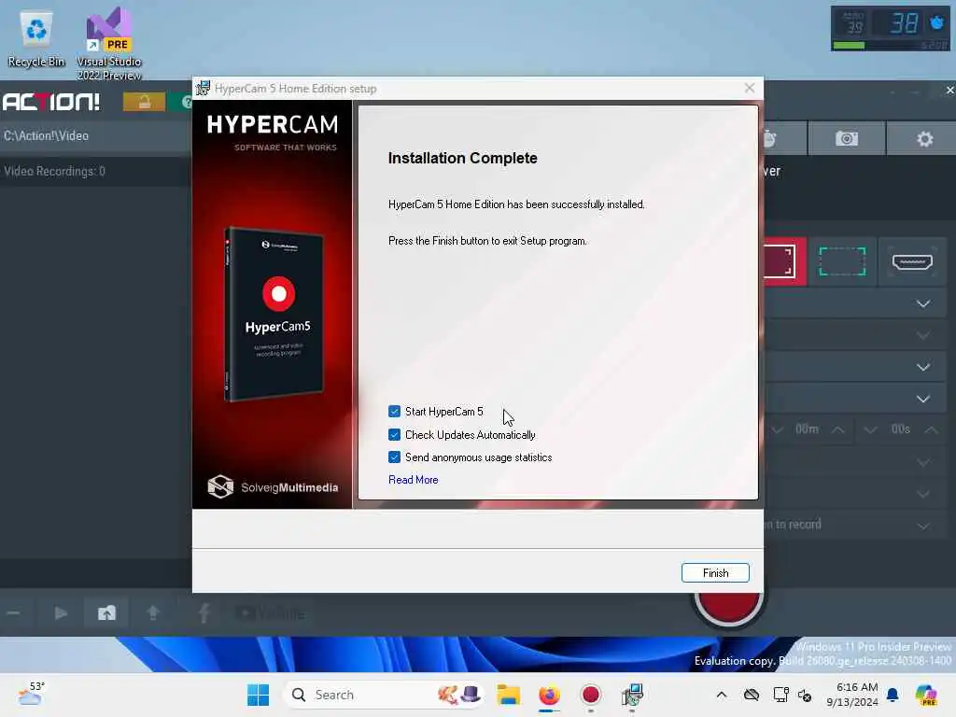Click the Action! upload arrow icon

[153, 612]
